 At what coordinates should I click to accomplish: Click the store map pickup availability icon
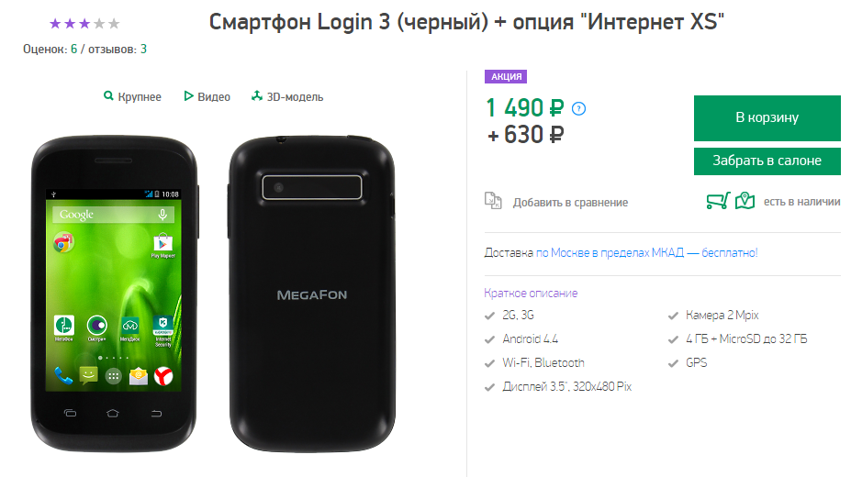745,201
